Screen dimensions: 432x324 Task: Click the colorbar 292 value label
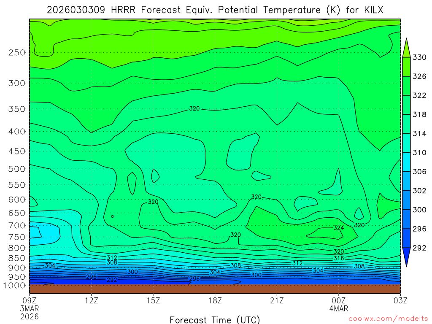419,248
